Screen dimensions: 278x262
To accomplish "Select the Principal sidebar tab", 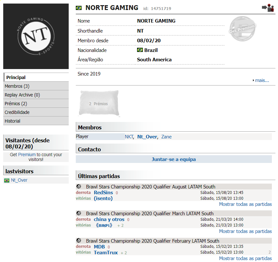I will [36, 77].
